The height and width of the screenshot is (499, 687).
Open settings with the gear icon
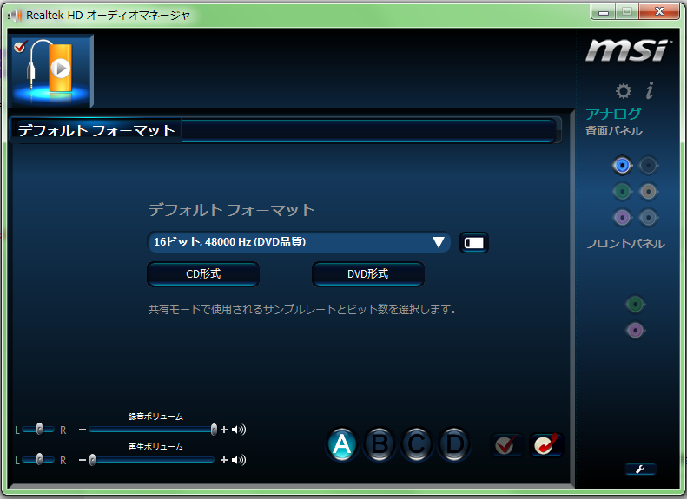(623, 91)
